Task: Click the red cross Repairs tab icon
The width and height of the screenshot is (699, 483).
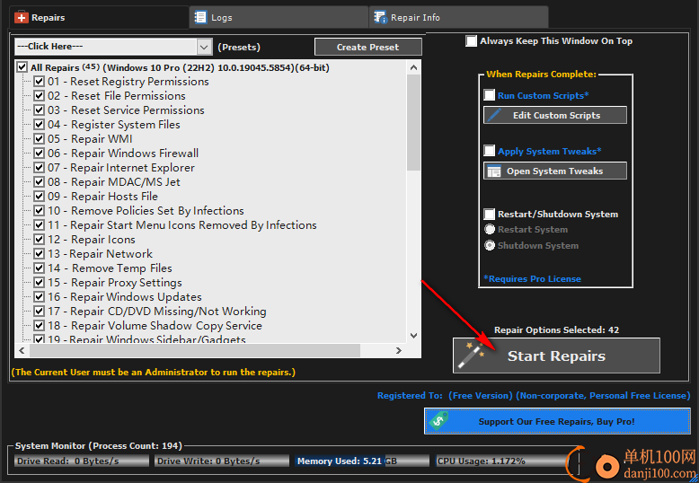Action: (22, 17)
